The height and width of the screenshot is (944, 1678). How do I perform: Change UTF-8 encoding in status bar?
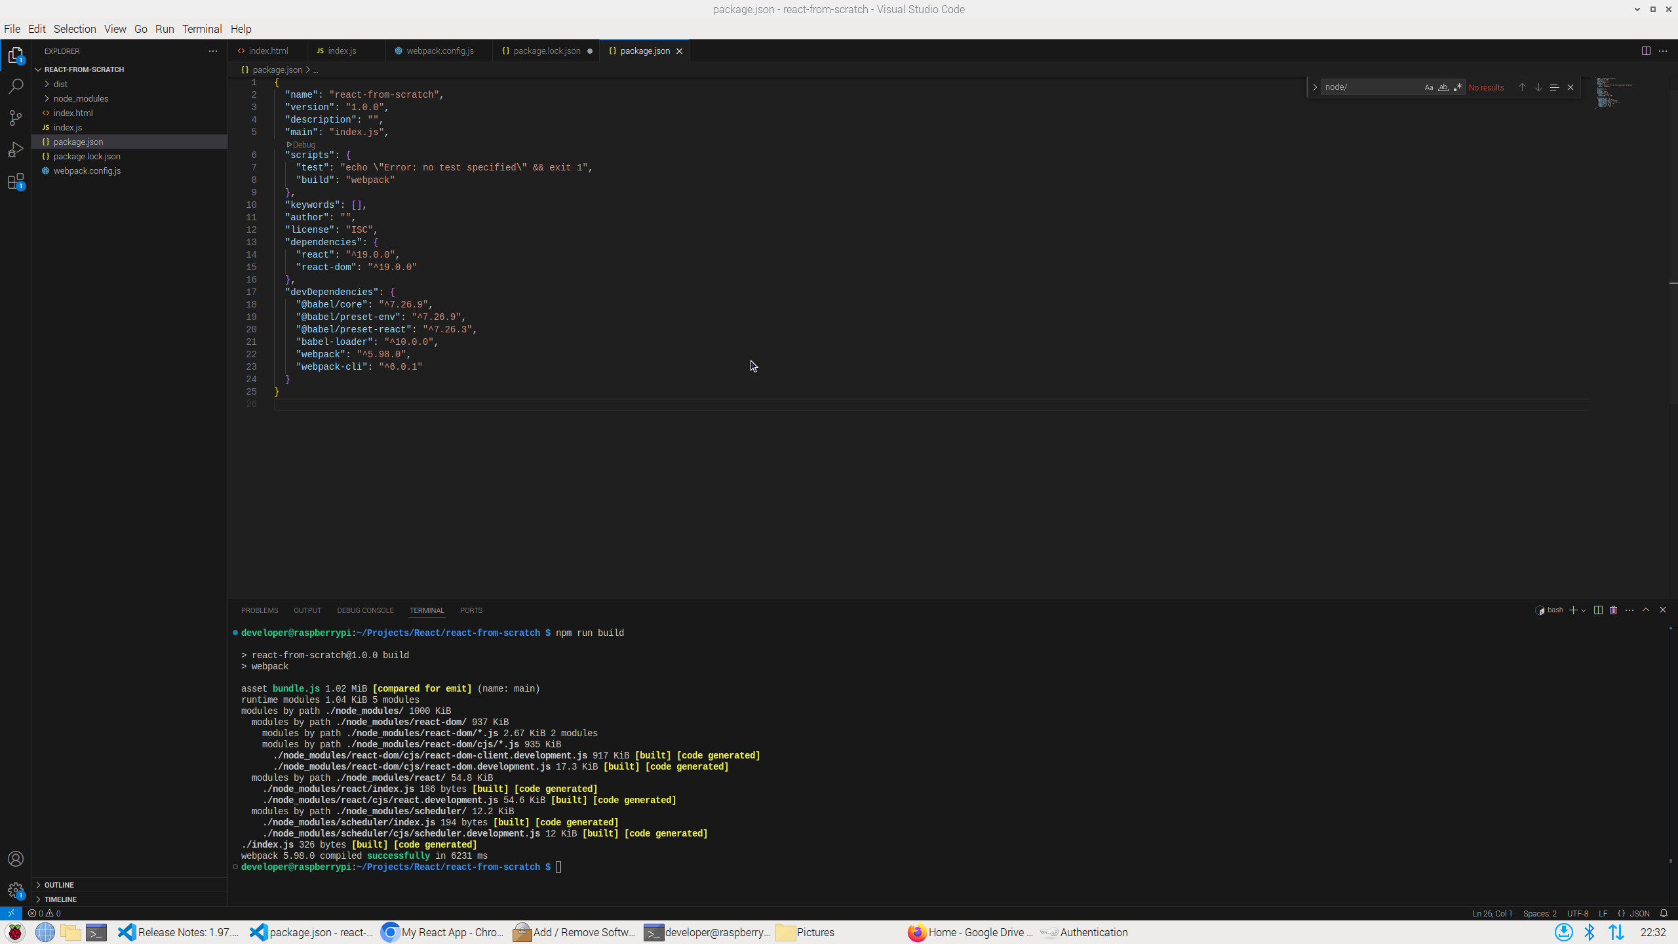(1578, 913)
